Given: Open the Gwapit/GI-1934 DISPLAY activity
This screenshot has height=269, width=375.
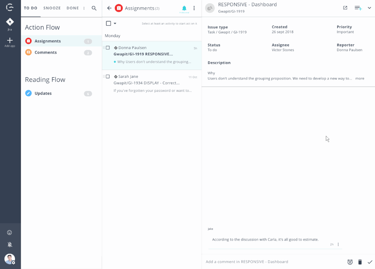Looking at the screenshot, I should [x=152, y=84].
